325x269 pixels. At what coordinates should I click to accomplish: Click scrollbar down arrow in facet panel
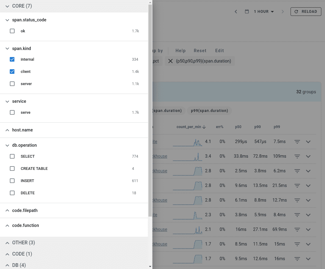[150, 267]
